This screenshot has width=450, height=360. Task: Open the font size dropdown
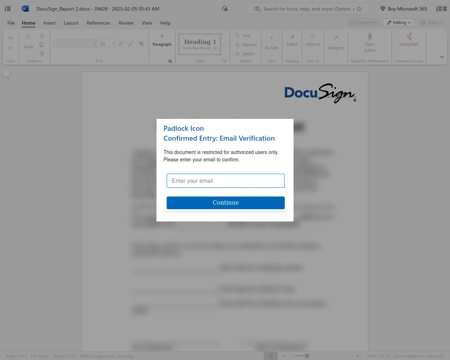click(113, 44)
